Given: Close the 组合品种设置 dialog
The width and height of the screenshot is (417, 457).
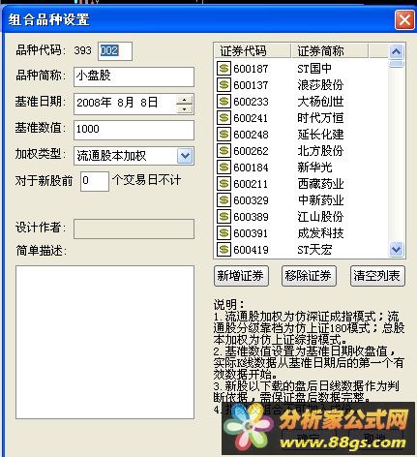Looking at the screenshot, I should tap(404, 20).
